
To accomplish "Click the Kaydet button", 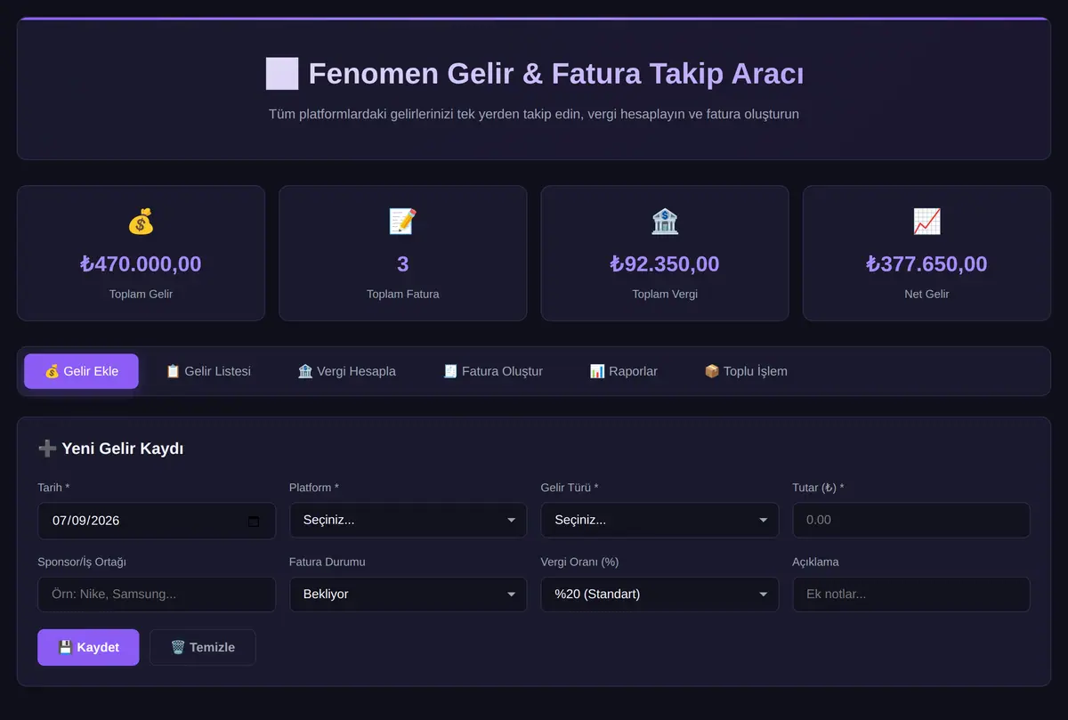I will tap(88, 648).
